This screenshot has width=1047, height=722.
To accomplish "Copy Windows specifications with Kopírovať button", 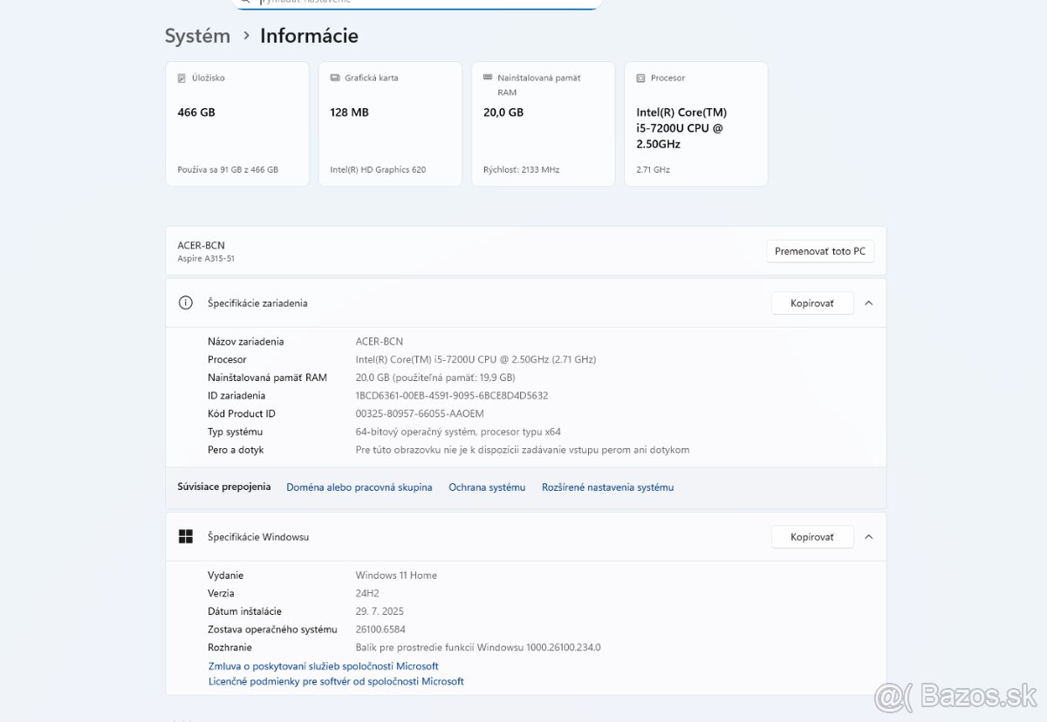I will click(x=811, y=537).
